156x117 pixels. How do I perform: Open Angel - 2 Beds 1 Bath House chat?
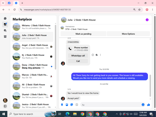pyautogui.click(x=32, y=46)
